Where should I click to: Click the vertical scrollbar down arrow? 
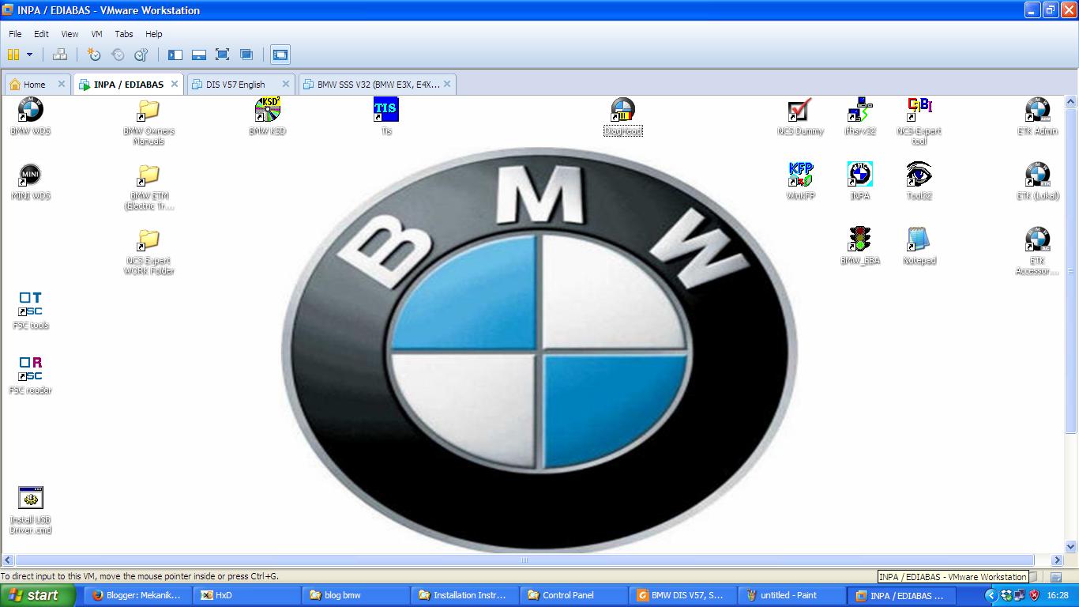(1072, 546)
